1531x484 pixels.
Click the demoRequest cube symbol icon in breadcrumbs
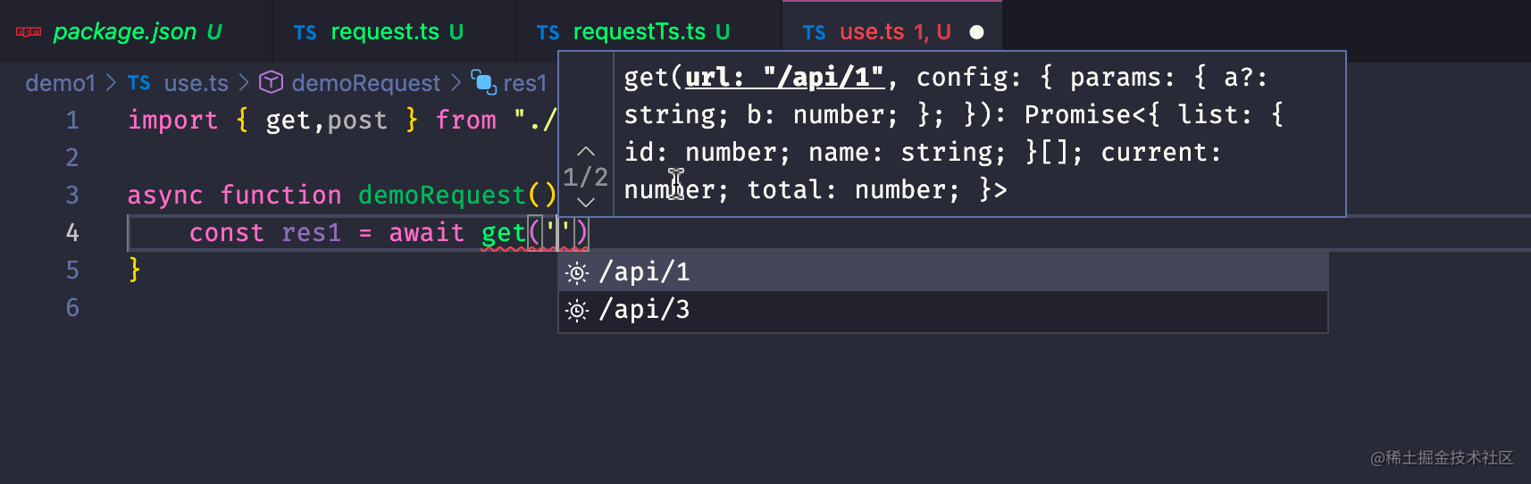pos(272,83)
